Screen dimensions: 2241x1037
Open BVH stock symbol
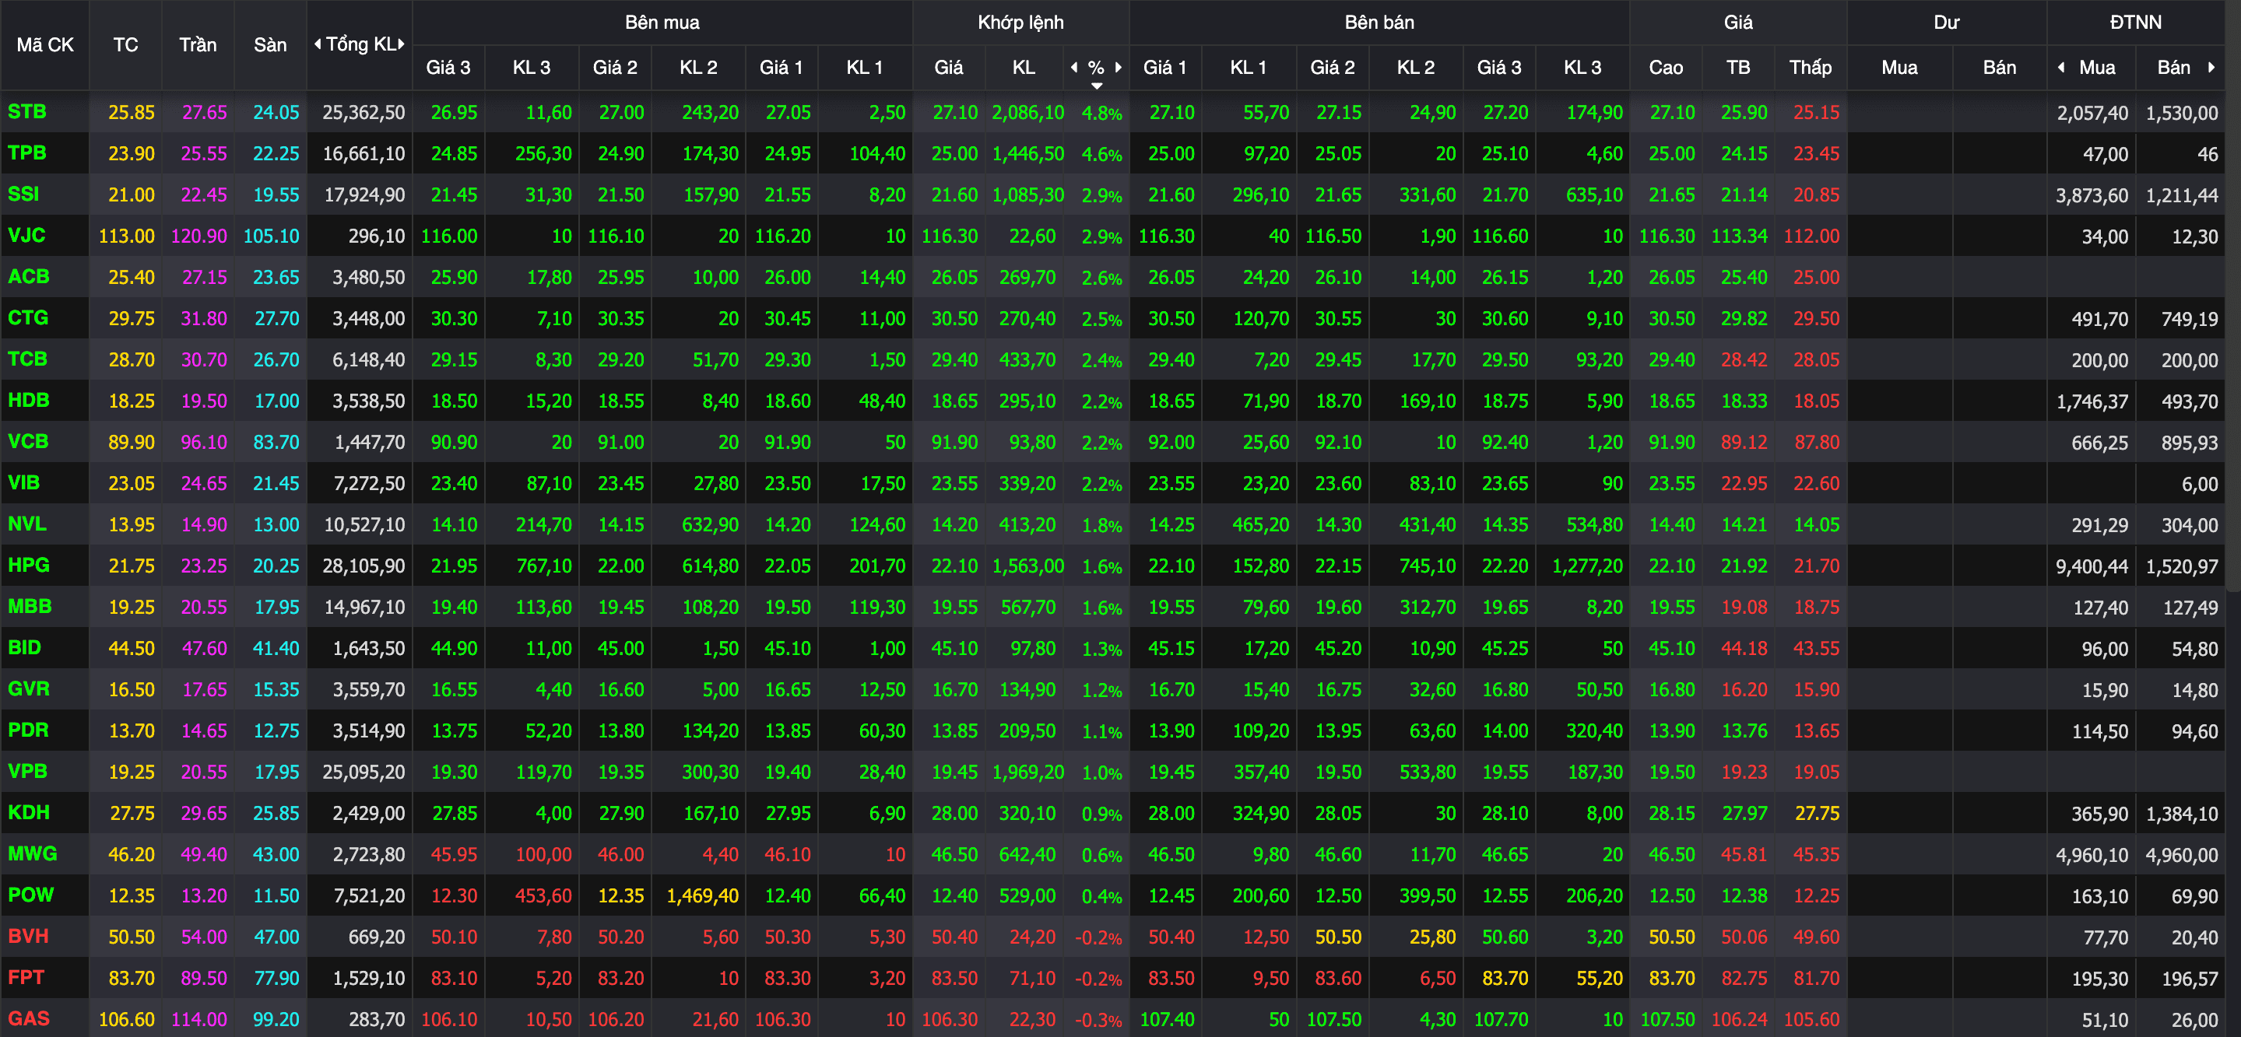coord(28,936)
